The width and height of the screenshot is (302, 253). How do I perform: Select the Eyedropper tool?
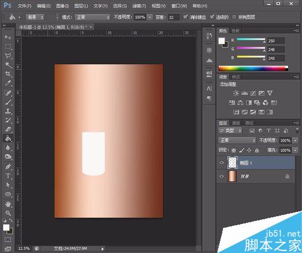point(8,83)
